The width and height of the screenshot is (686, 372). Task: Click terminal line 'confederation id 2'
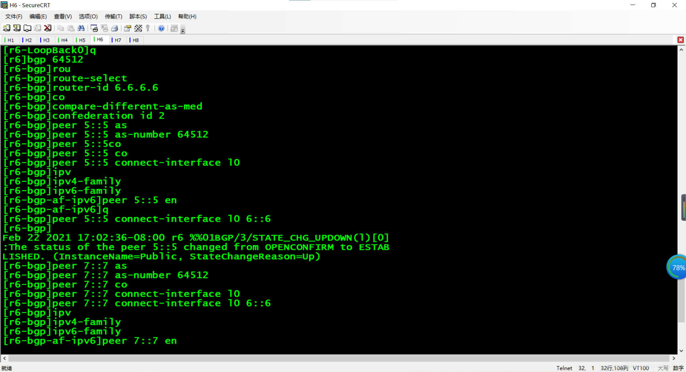(84, 116)
